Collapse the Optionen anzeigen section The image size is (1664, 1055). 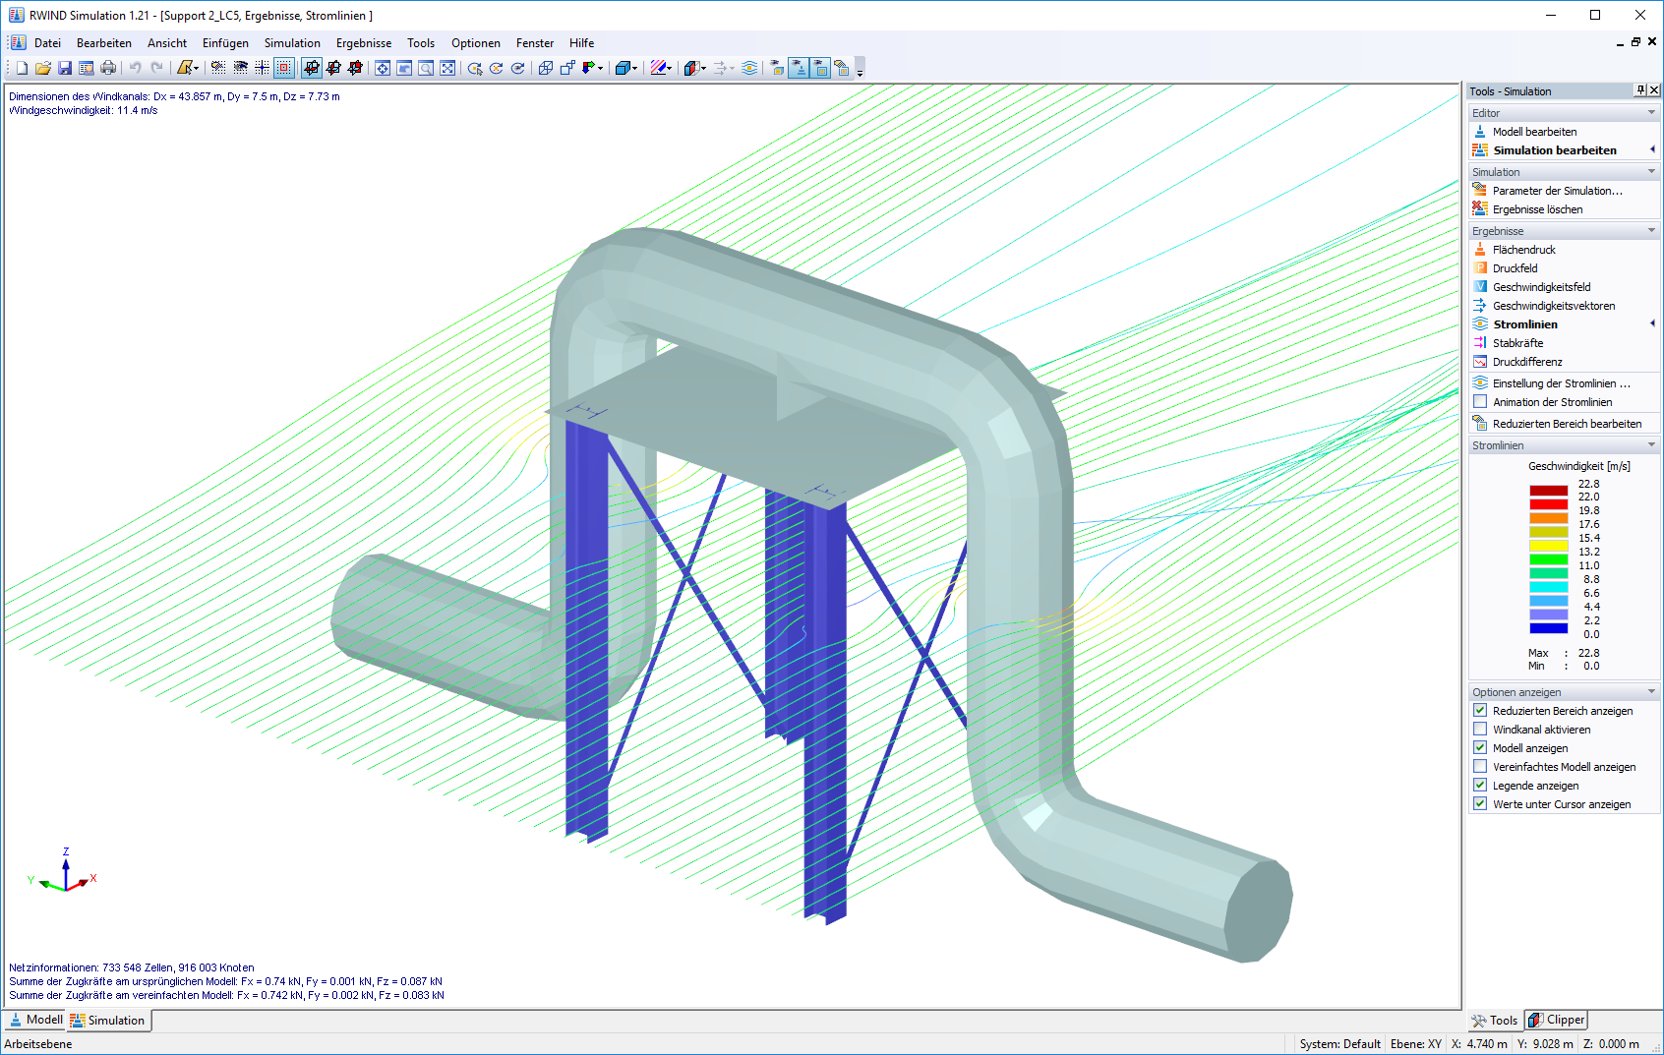coord(1651,691)
